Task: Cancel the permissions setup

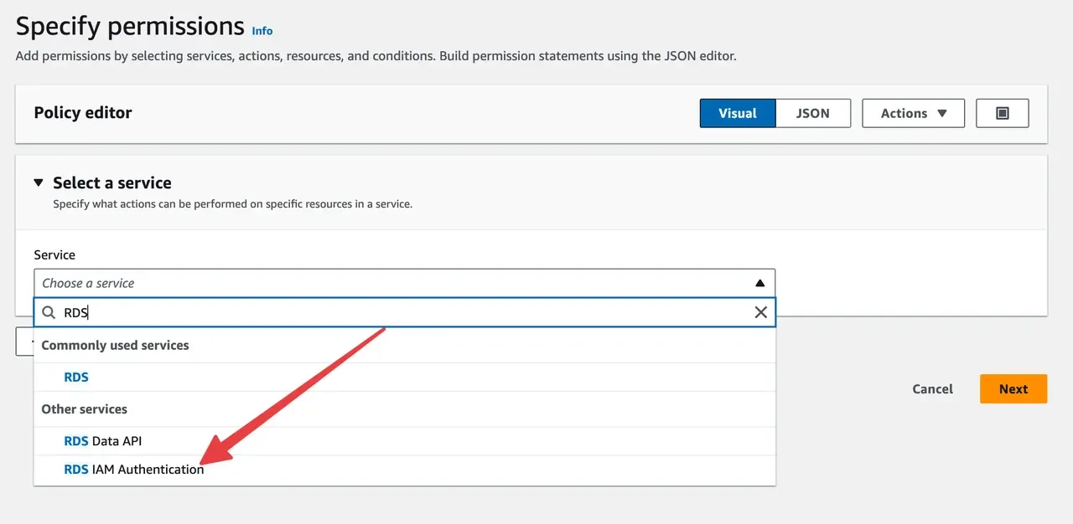Action: [932, 388]
